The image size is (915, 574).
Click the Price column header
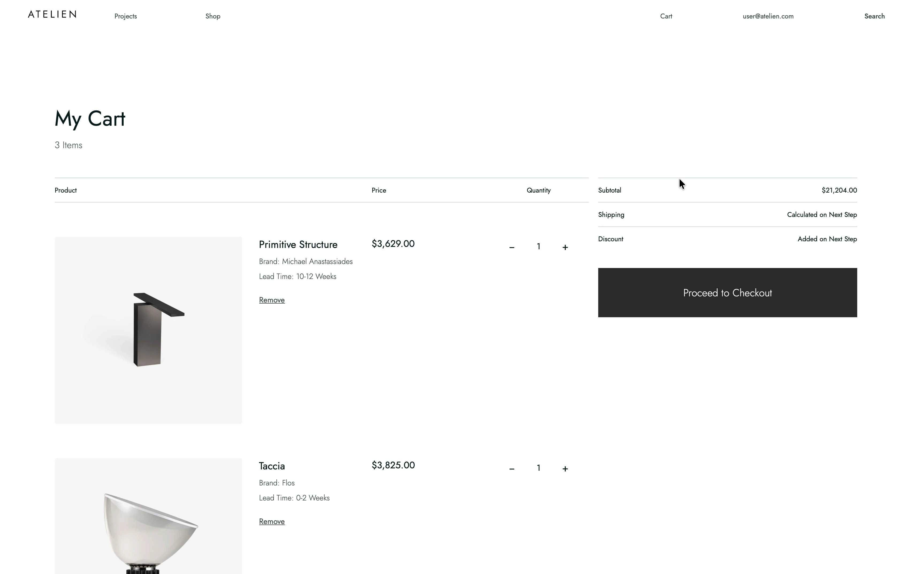tap(379, 190)
